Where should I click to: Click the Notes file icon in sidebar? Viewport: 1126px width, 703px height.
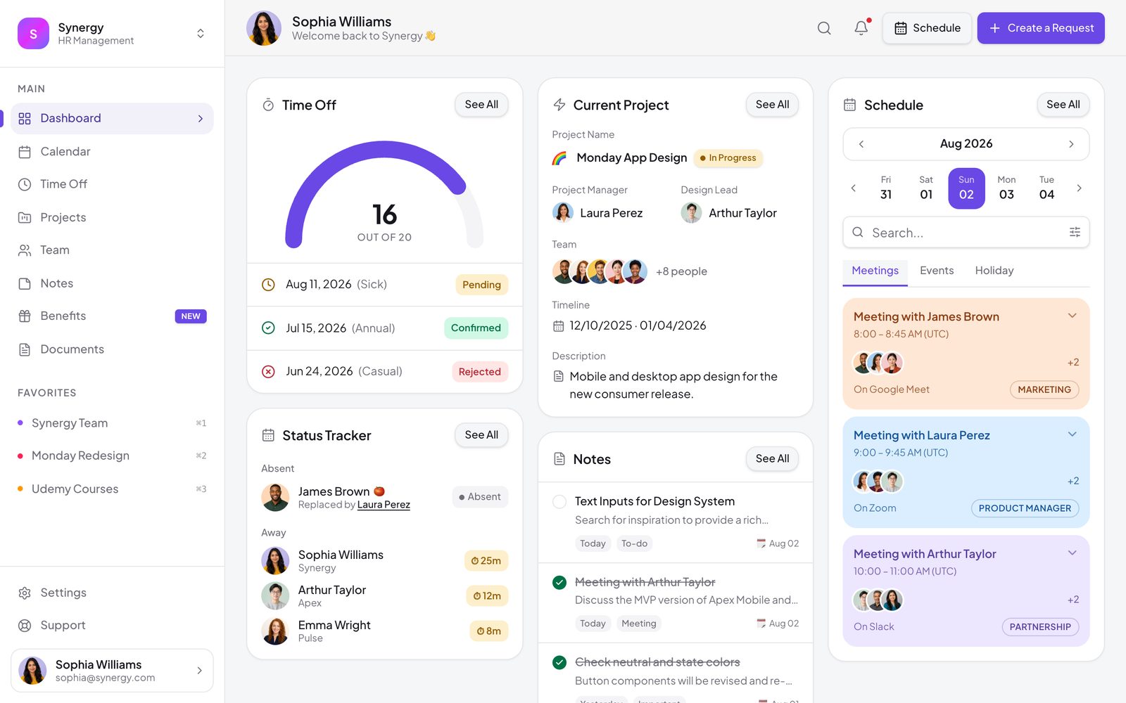pyautogui.click(x=25, y=283)
